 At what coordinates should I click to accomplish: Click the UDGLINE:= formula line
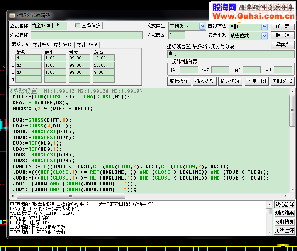coord(120,166)
